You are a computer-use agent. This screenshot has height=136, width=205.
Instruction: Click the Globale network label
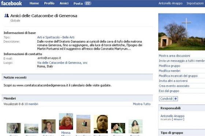point(15,20)
